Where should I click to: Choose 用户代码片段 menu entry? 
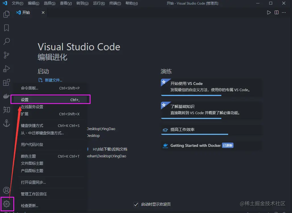pyautogui.click(x=50, y=145)
